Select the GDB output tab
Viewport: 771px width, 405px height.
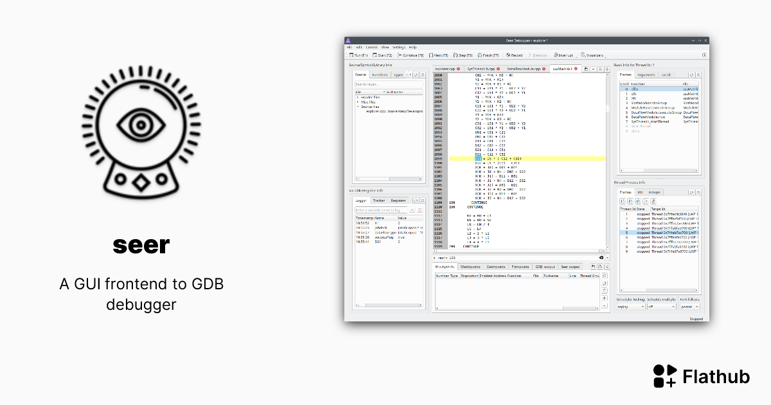pyautogui.click(x=545, y=266)
